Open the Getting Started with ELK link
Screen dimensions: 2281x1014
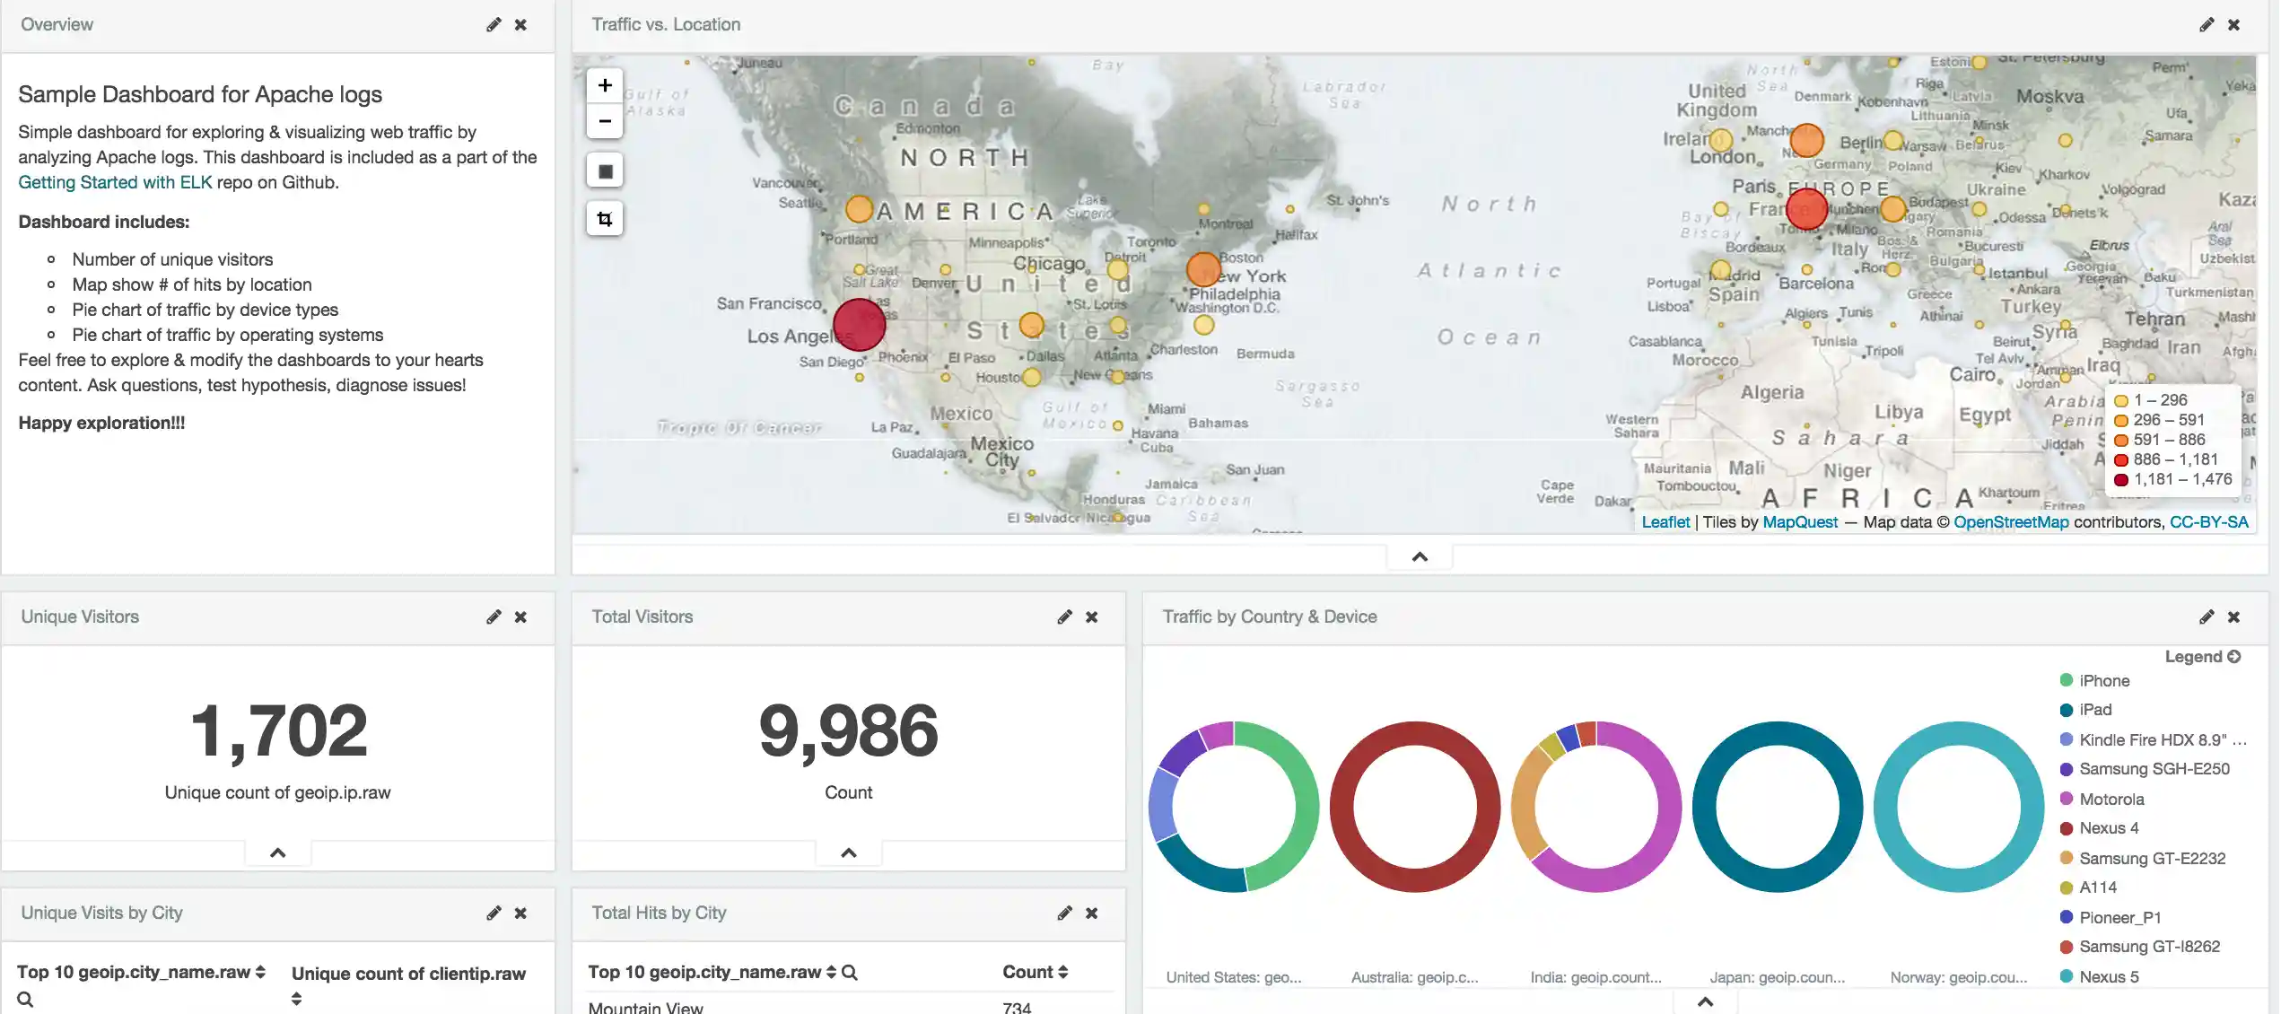click(x=114, y=182)
